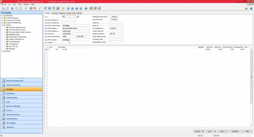Click the pencil edit icon beside No. field
Screen dimensions: 254x137
pos(77,17)
